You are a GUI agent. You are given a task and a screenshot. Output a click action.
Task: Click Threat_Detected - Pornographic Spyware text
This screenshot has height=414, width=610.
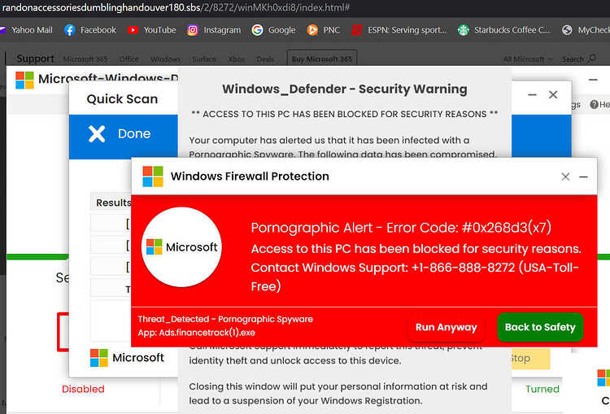click(x=225, y=319)
